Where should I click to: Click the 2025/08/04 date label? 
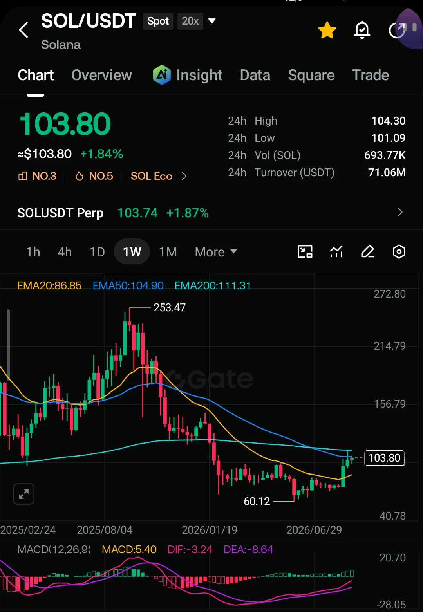pyautogui.click(x=105, y=530)
